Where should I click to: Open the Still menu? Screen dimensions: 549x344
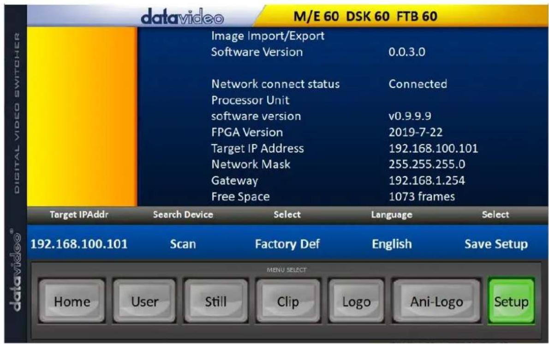[216, 301]
